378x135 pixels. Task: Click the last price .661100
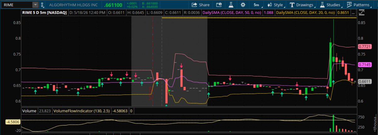[113, 5]
